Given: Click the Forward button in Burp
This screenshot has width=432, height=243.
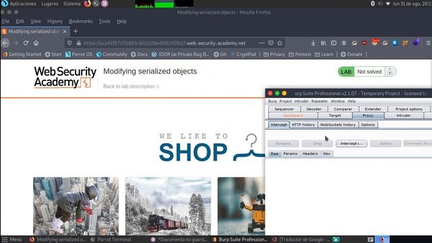Looking at the screenshot, I should [283, 144].
